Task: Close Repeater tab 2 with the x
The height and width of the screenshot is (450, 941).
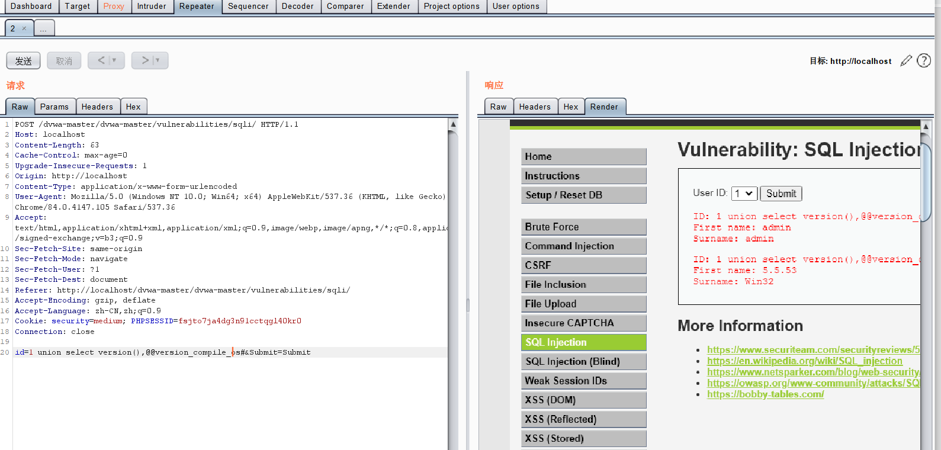Action: (x=24, y=28)
